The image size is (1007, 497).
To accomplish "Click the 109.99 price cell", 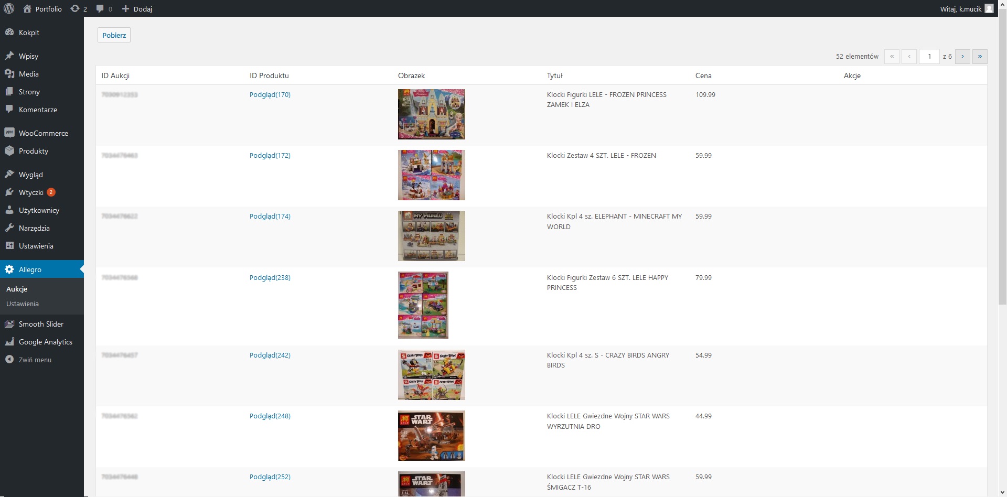I will click(705, 94).
